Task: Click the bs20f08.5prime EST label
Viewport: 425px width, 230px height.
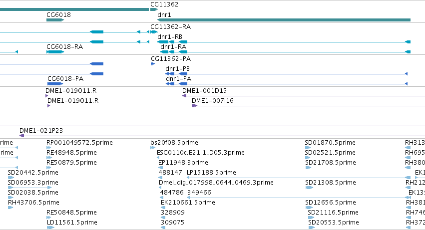Action: (x=174, y=143)
